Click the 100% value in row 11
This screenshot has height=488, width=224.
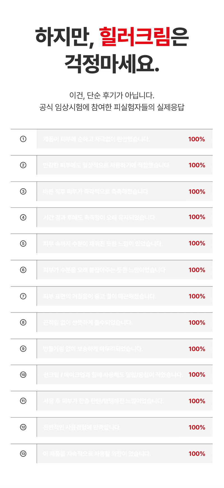coord(197,401)
